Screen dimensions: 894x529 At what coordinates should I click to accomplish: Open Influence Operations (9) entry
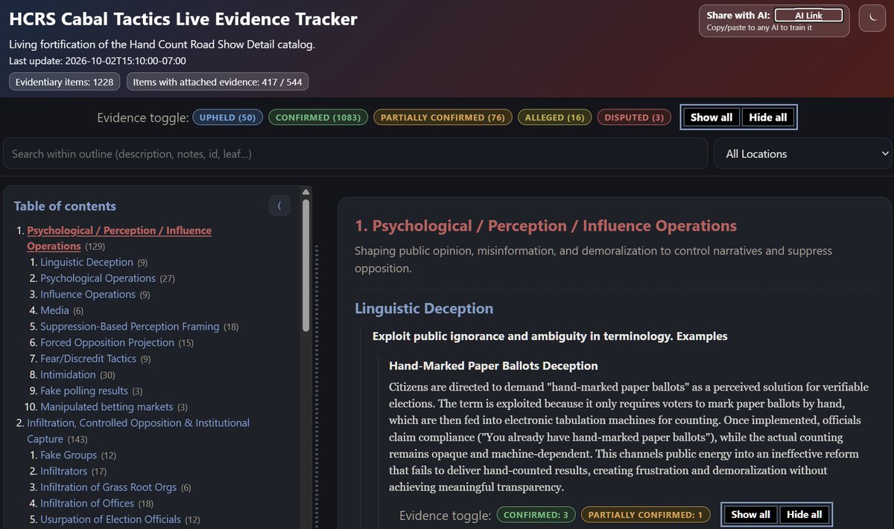click(x=88, y=295)
